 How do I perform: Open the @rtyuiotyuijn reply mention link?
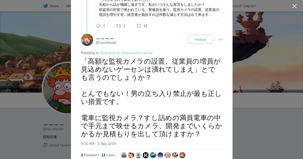click(110, 53)
